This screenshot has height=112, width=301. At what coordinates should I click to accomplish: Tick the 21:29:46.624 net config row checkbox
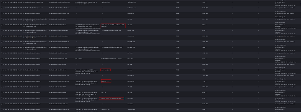tap(1, 70)
